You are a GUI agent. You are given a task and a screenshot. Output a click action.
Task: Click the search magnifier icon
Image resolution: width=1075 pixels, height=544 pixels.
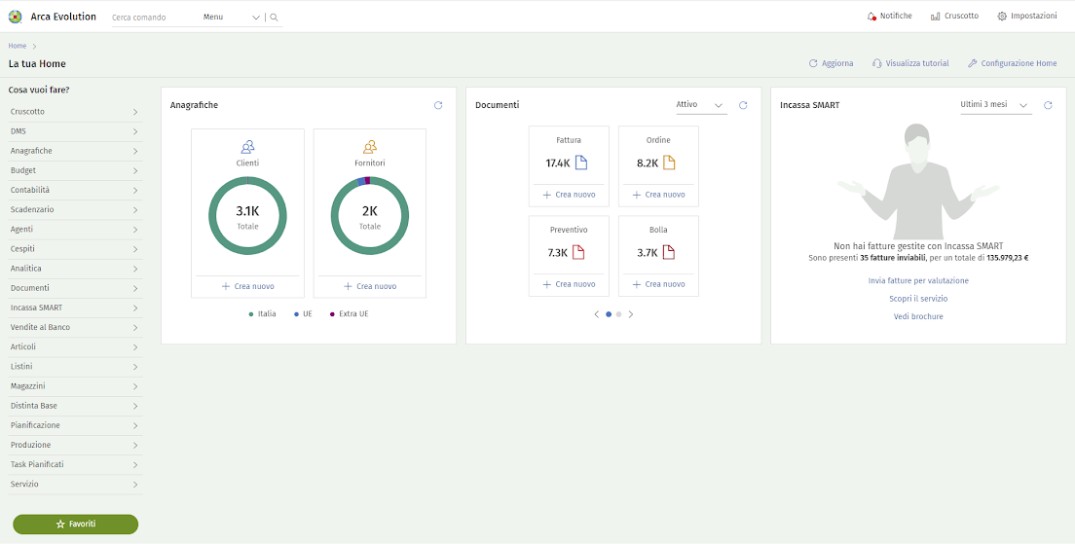(274, 18)
